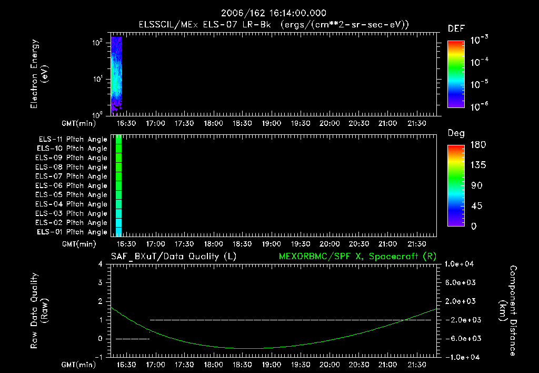
Task: Click the Component Distance (km) axis label
Action: pos(508,311)
